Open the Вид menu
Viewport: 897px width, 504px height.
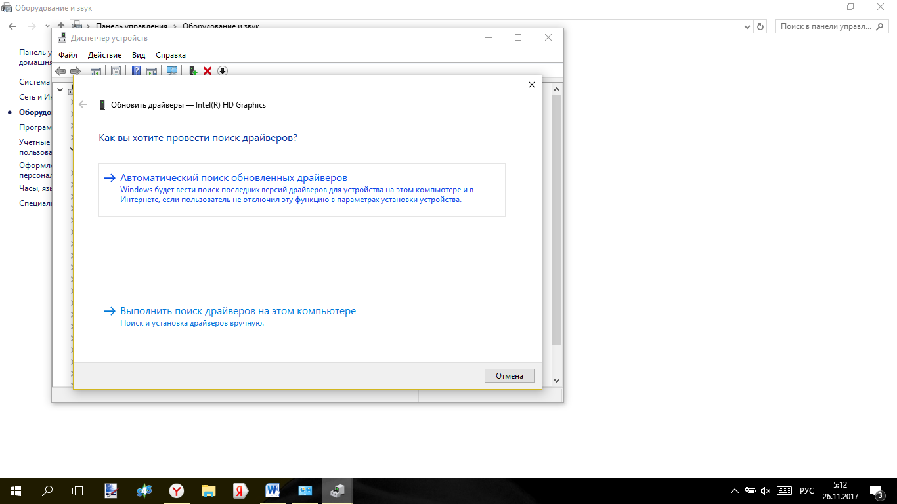[x=139, y=55]
